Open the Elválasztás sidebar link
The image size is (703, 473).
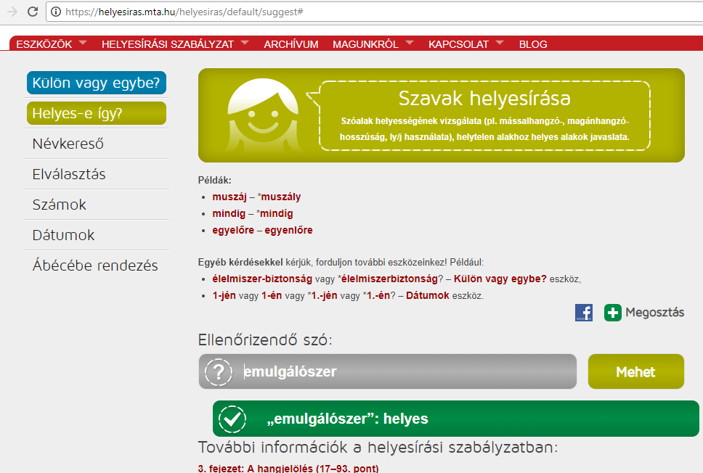69,174
